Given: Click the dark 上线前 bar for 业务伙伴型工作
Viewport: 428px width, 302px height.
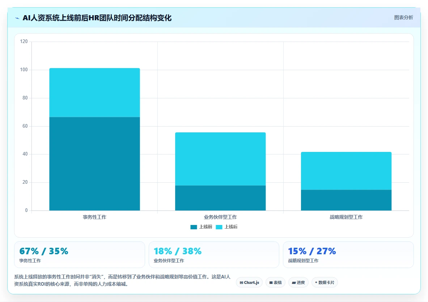Looking at the screenshot, I should pyautogui.click(x=220, y=198).
